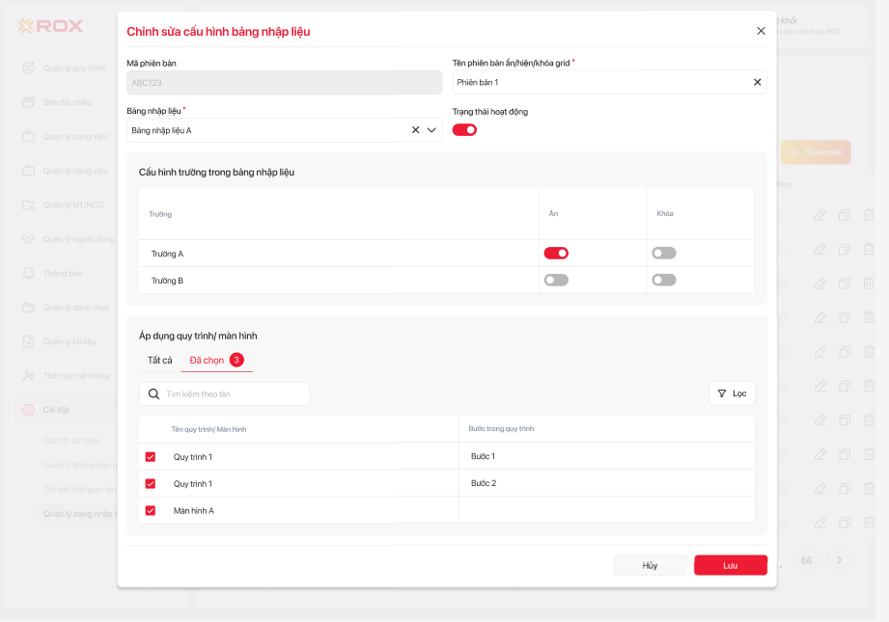Select the Đã chọn tab
This screenshot has width=889, height=622.
click(207, 360)
